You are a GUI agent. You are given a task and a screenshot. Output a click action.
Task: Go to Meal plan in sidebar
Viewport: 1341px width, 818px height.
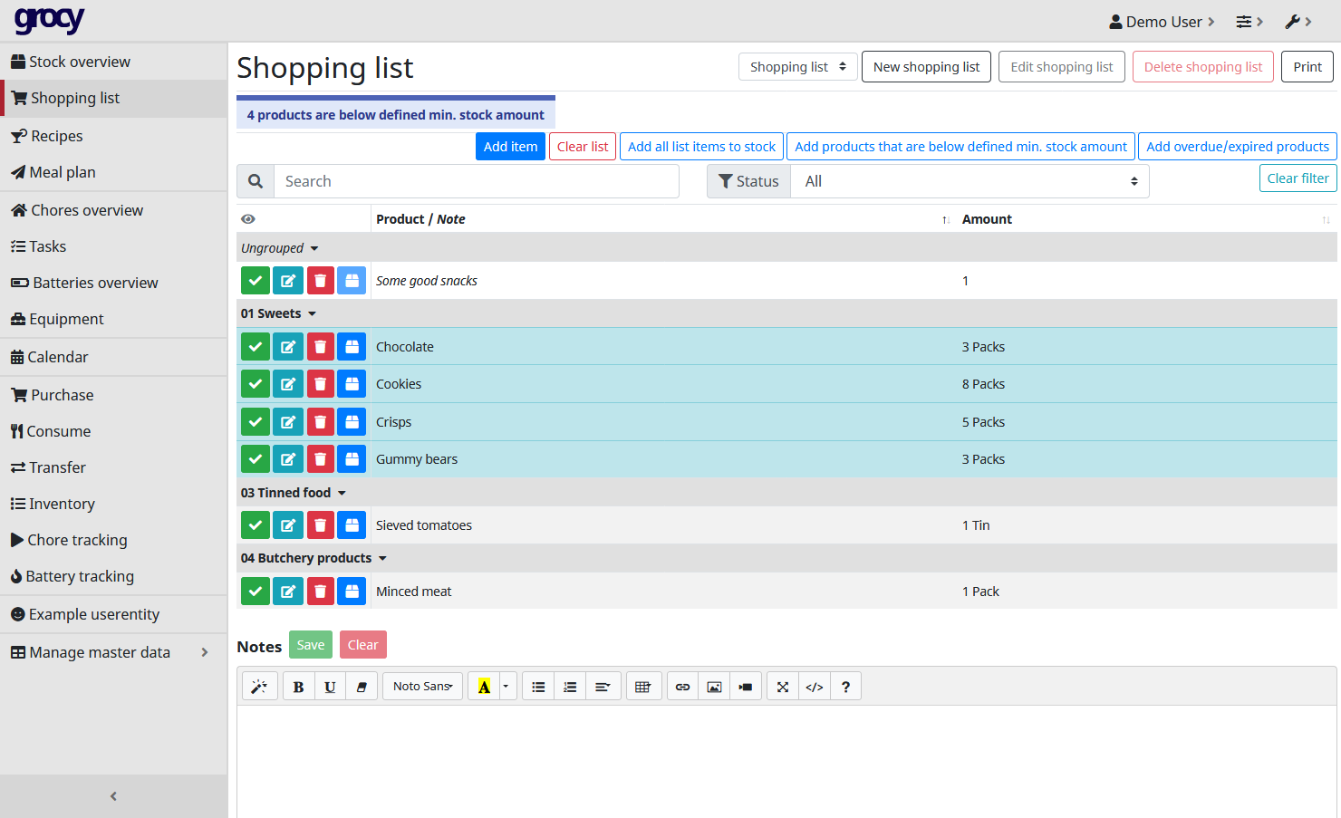(63, 172)
